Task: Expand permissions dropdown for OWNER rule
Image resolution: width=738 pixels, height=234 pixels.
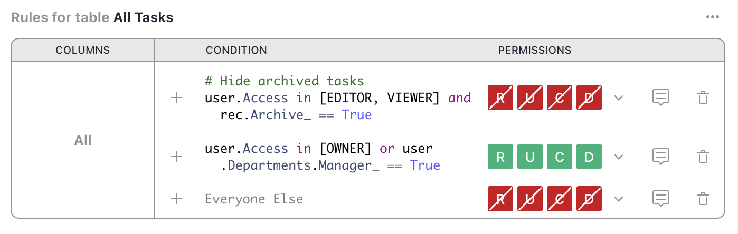Action: tap(619, 157)
